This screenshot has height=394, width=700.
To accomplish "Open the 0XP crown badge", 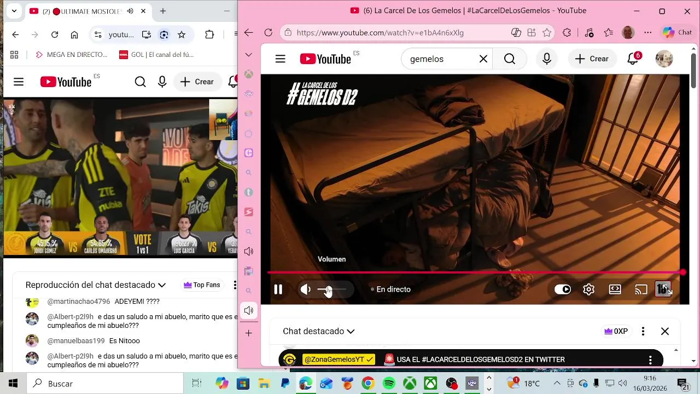I will tap(616, 331).
